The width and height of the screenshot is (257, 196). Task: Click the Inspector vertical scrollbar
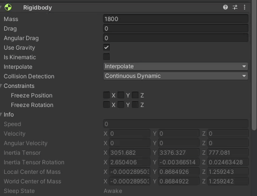coord(254,65)
